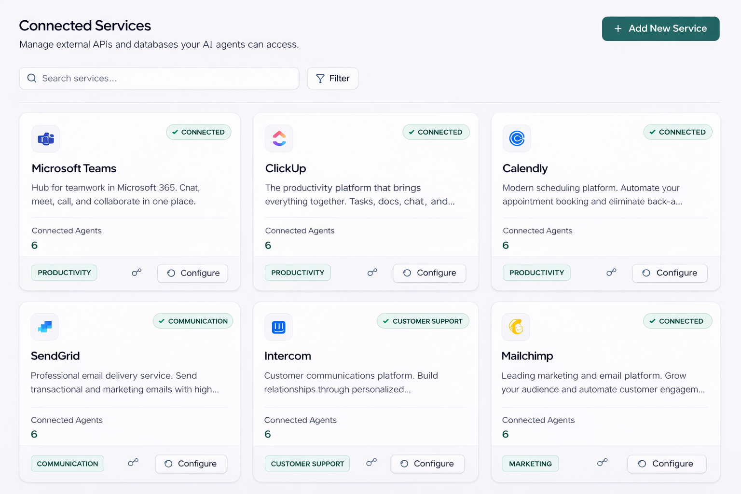Click the Microsoft Teams logo icon

[46, 139]
